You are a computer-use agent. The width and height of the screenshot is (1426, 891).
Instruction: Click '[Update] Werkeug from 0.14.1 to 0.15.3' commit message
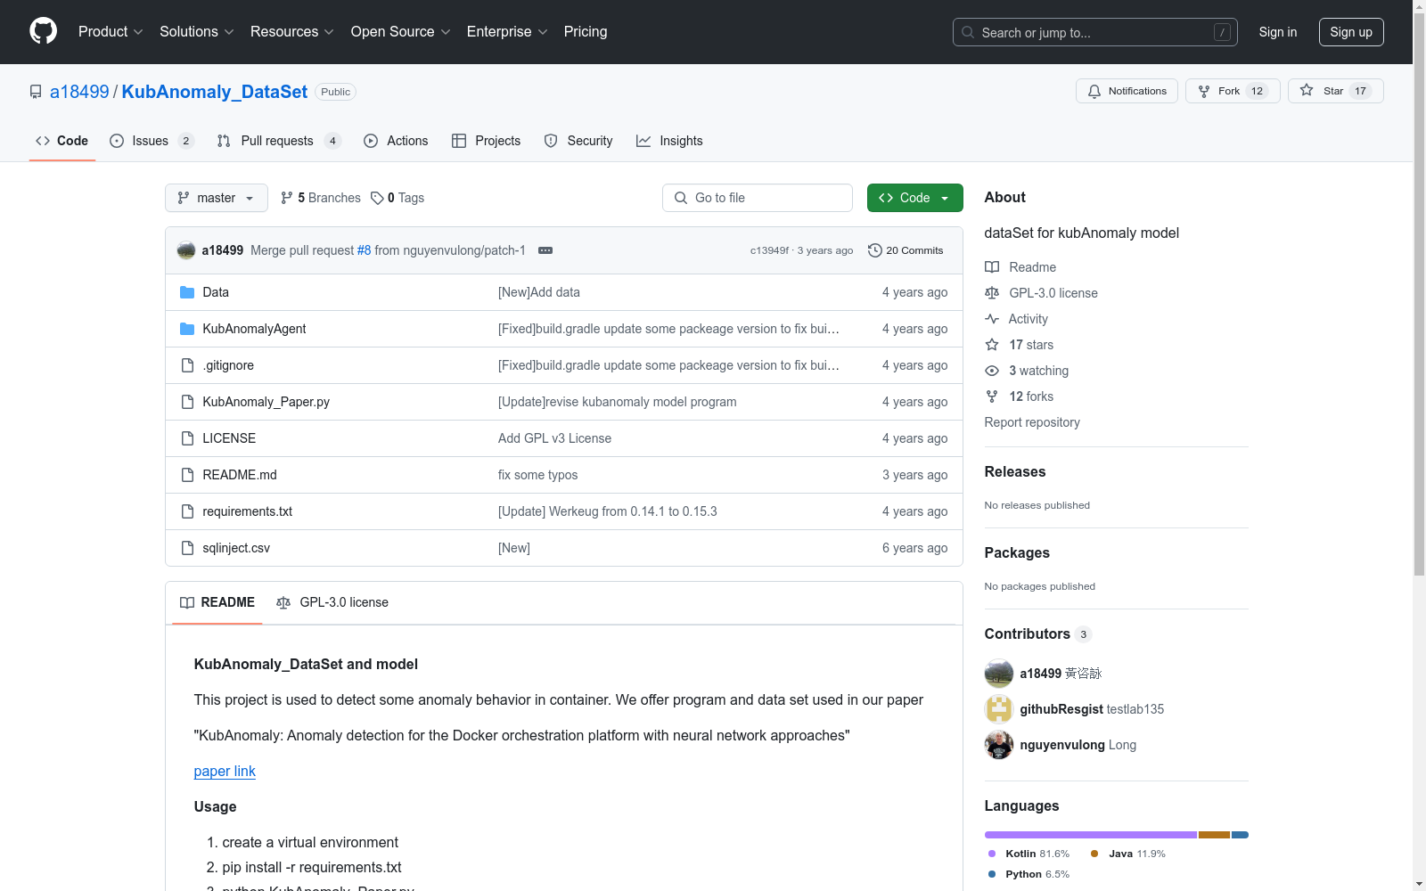pyautogui.click(x=608, y=511)
